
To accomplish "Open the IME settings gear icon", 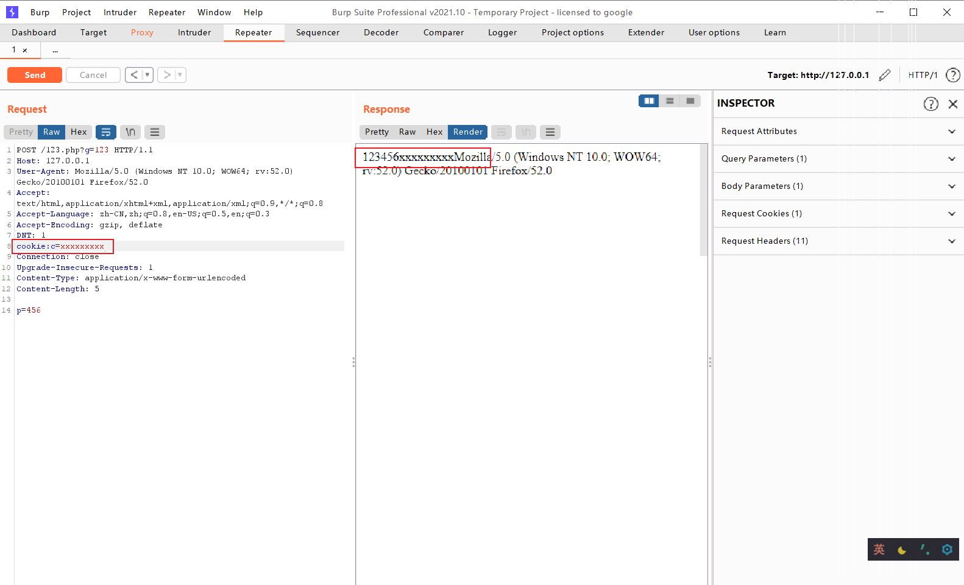I will coord(947,549).
